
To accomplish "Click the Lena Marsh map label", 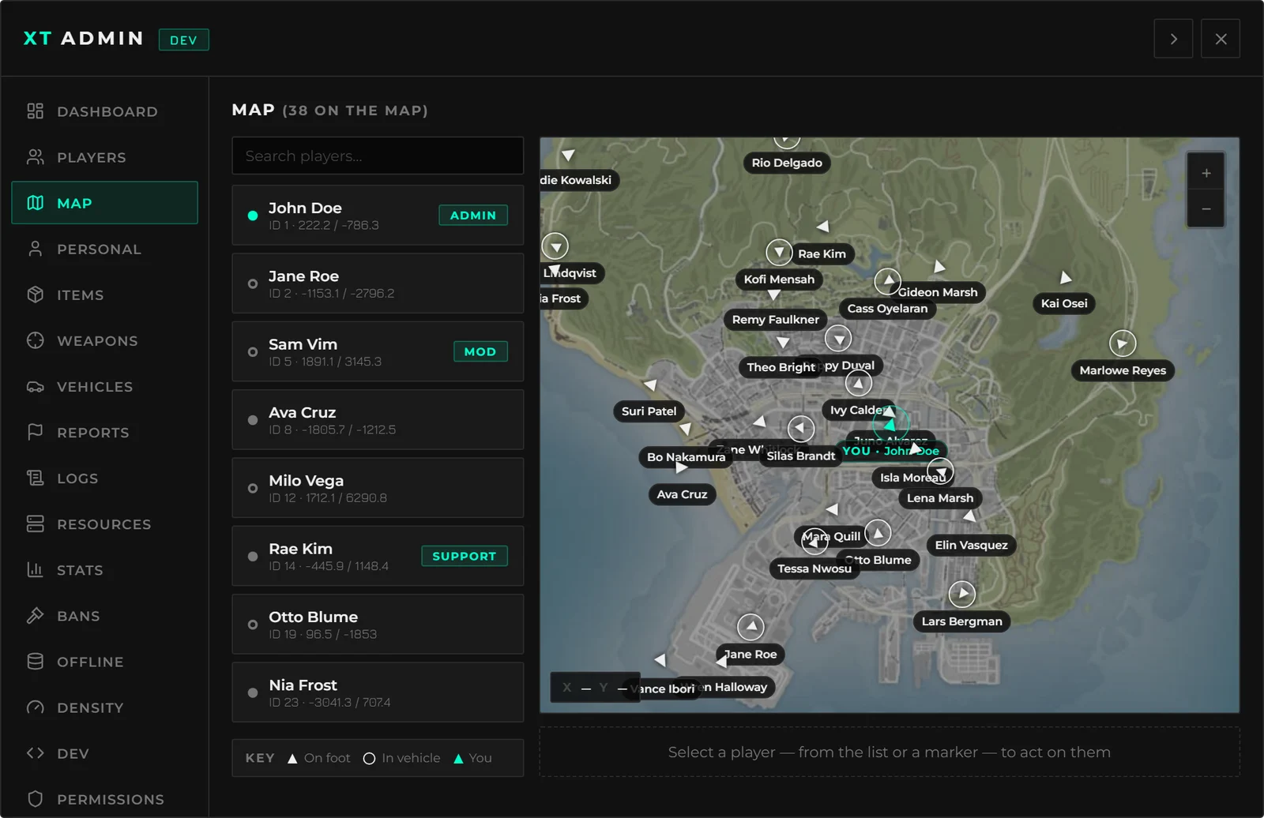I will click(x=940, y=498).
